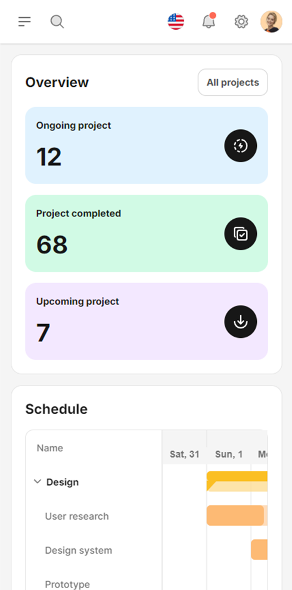Click the user profile avatar

tap(271, 21)
